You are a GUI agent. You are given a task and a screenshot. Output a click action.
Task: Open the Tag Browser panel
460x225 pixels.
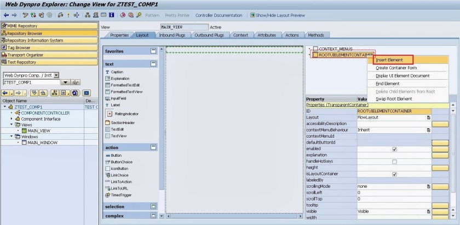coord(49,48)
